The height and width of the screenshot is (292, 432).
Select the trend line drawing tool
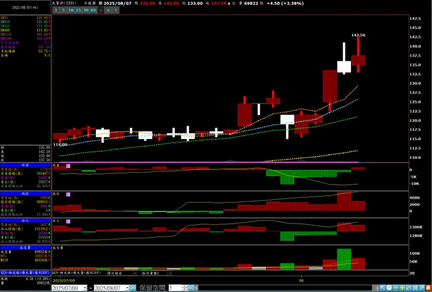409,288
